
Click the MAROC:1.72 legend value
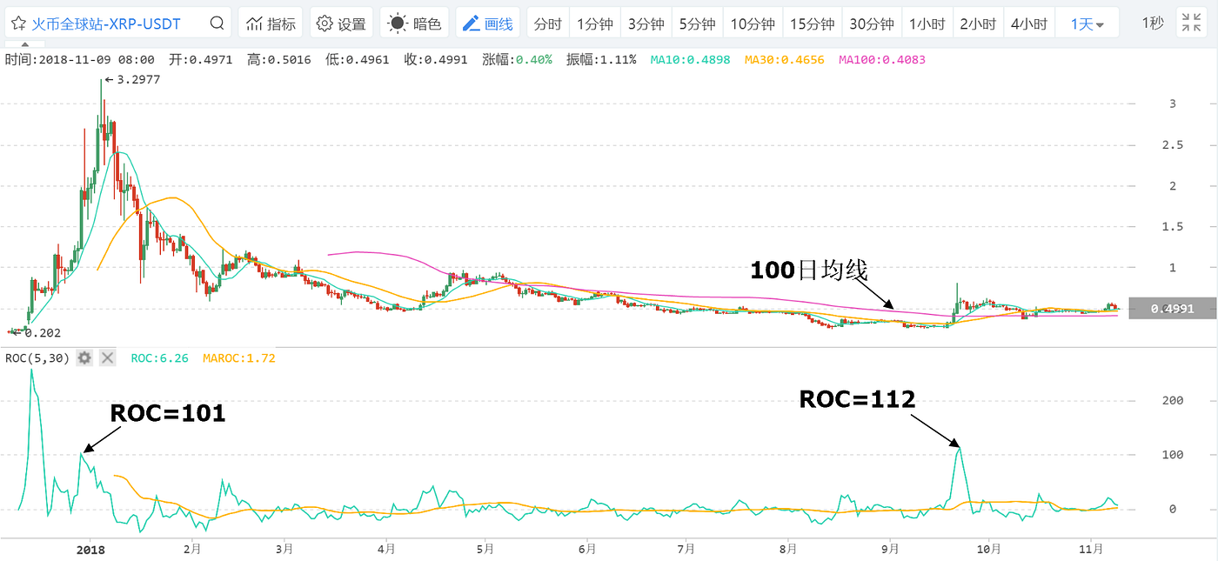239,357
